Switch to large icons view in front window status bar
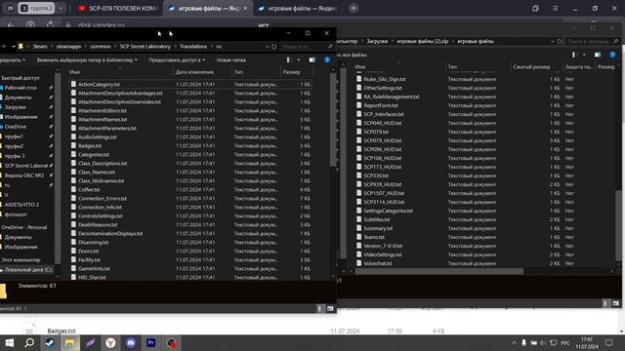The width and height of the screenshot is (625, 351). point(330,308)
